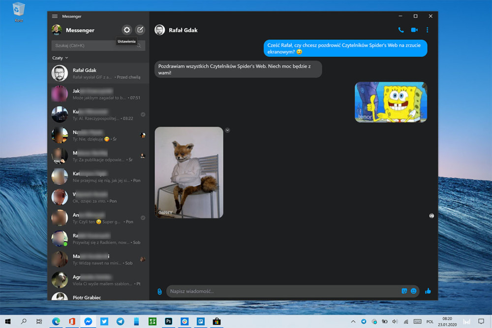Open the SpongeBob tenor GIF
This screenshot has height=328, width=492.
coord(391,102)
